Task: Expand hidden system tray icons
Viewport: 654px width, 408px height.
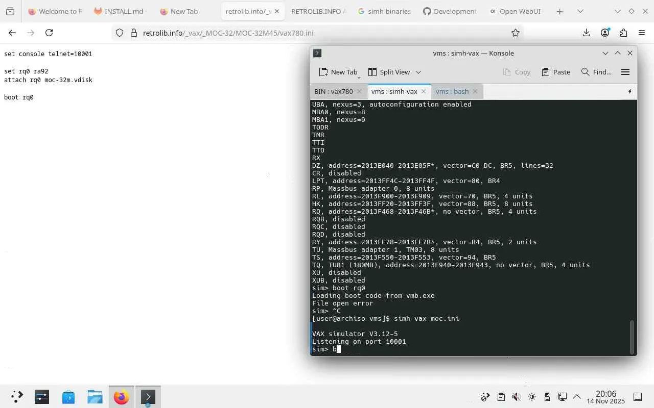Action: click(x=577, y=397)
